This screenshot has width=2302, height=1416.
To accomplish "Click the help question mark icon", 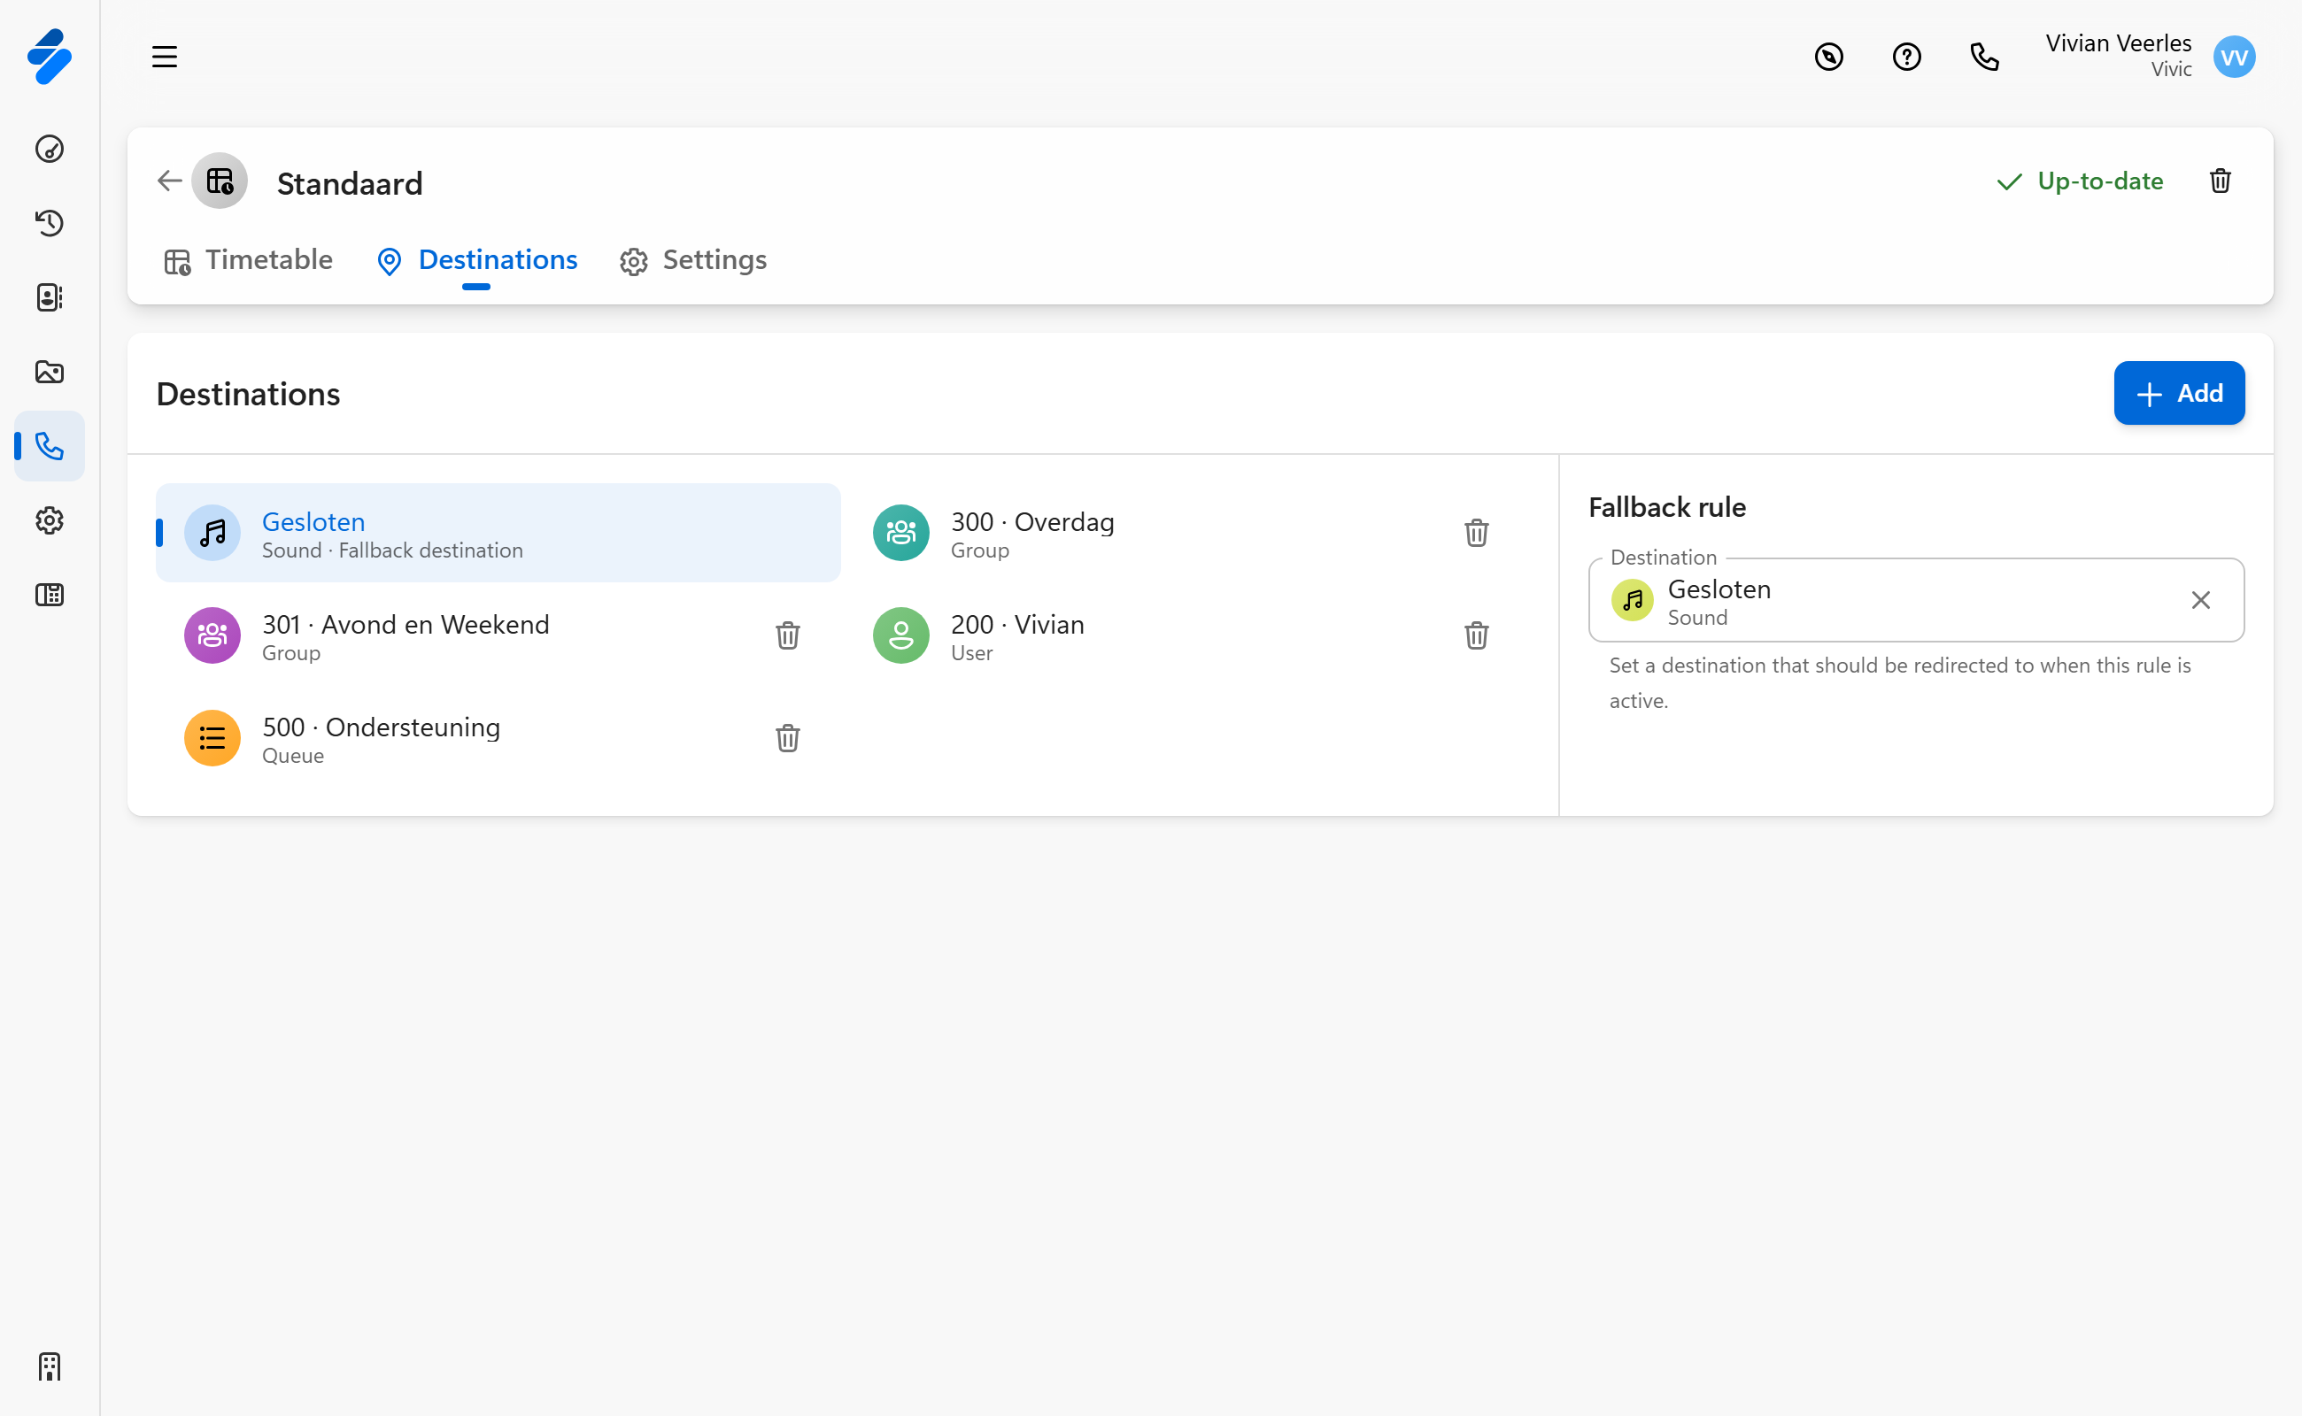I will 1905,58.
